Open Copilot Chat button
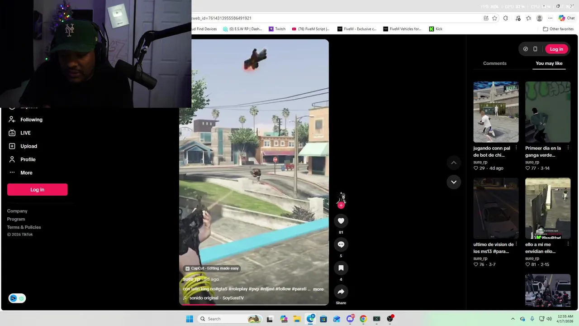This screenshot has width=579, height=326. click(566, 18)
